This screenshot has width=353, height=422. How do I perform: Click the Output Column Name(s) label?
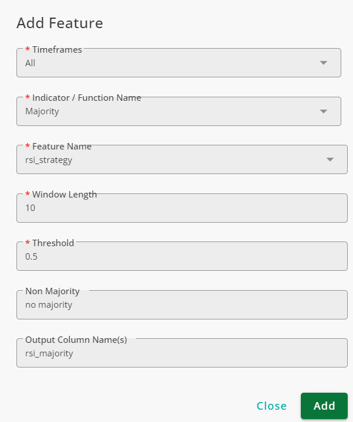point(76,339)
